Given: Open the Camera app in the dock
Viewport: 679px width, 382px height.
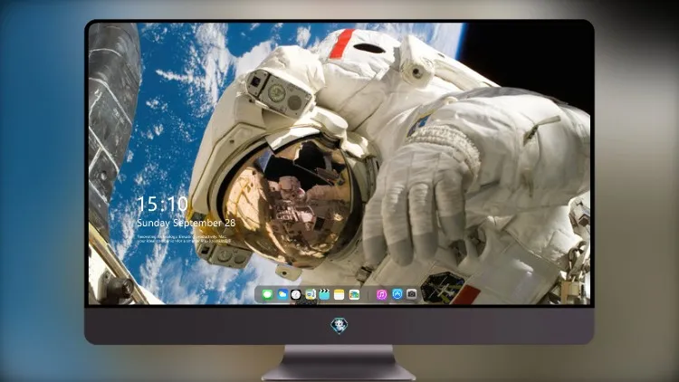Looking at the screenshot, I should point(412,294).
